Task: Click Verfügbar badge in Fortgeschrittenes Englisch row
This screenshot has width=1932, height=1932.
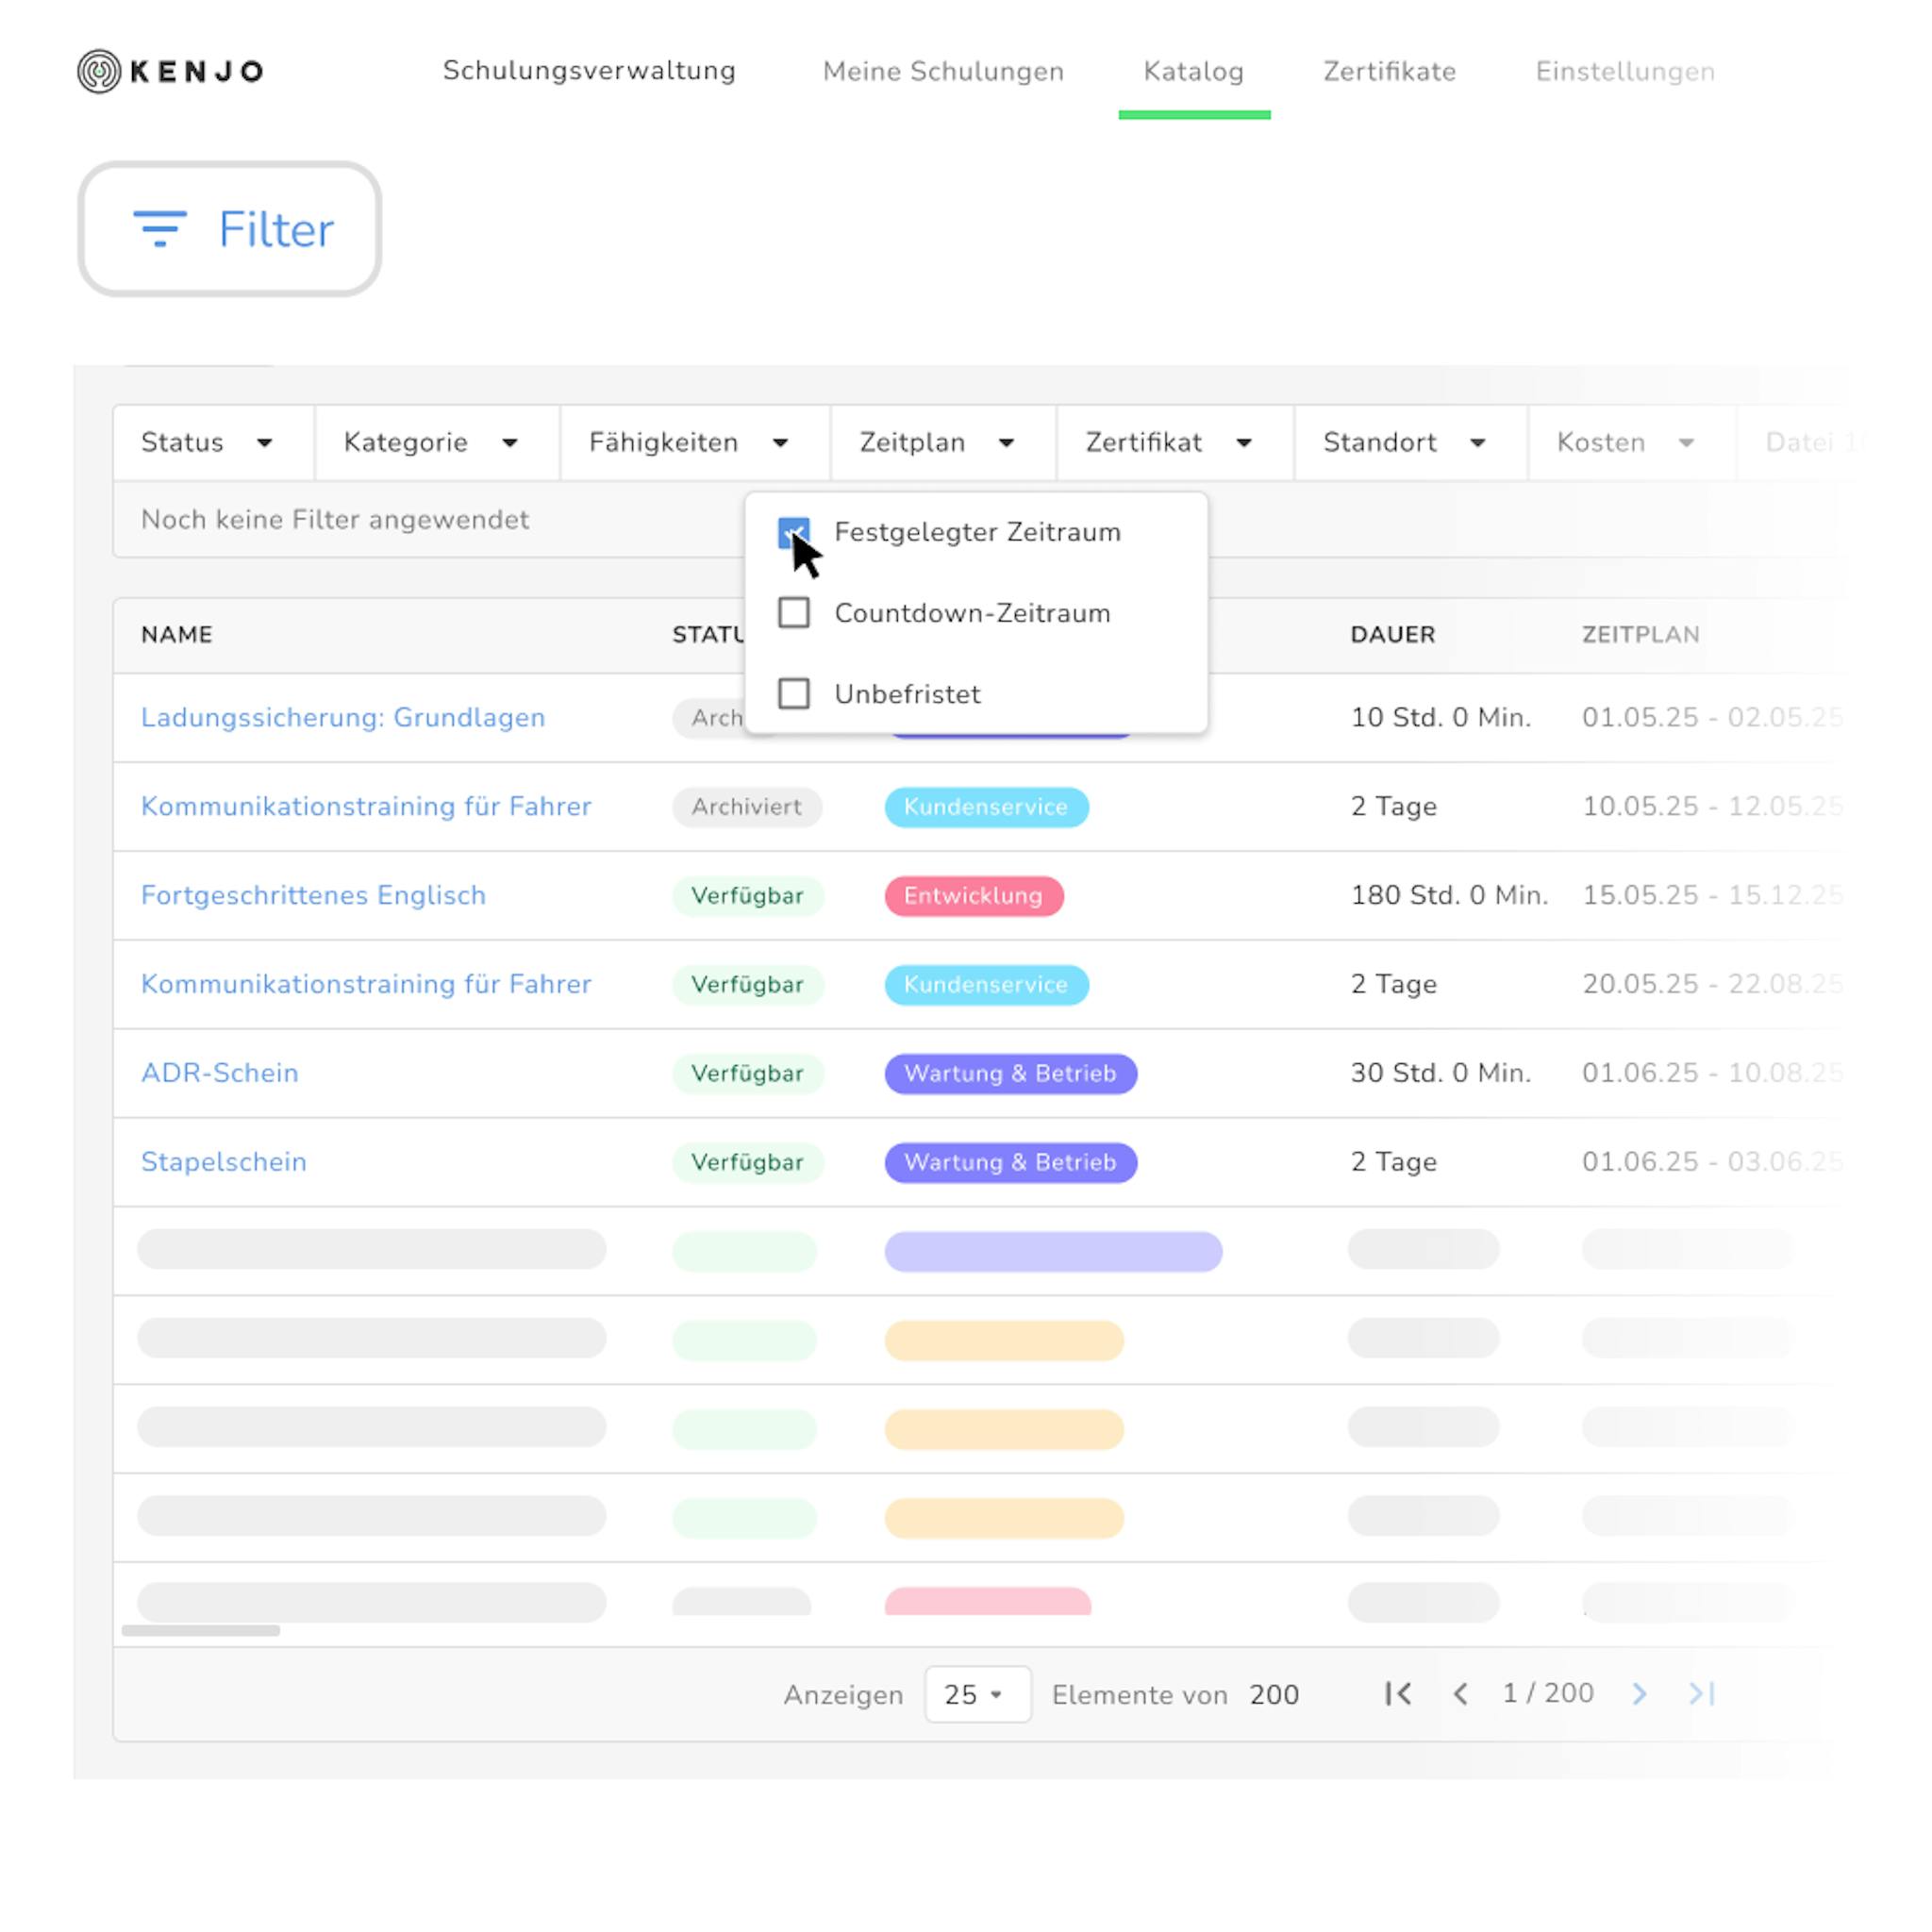Action: pyautogui.click(x=748, y=896)
